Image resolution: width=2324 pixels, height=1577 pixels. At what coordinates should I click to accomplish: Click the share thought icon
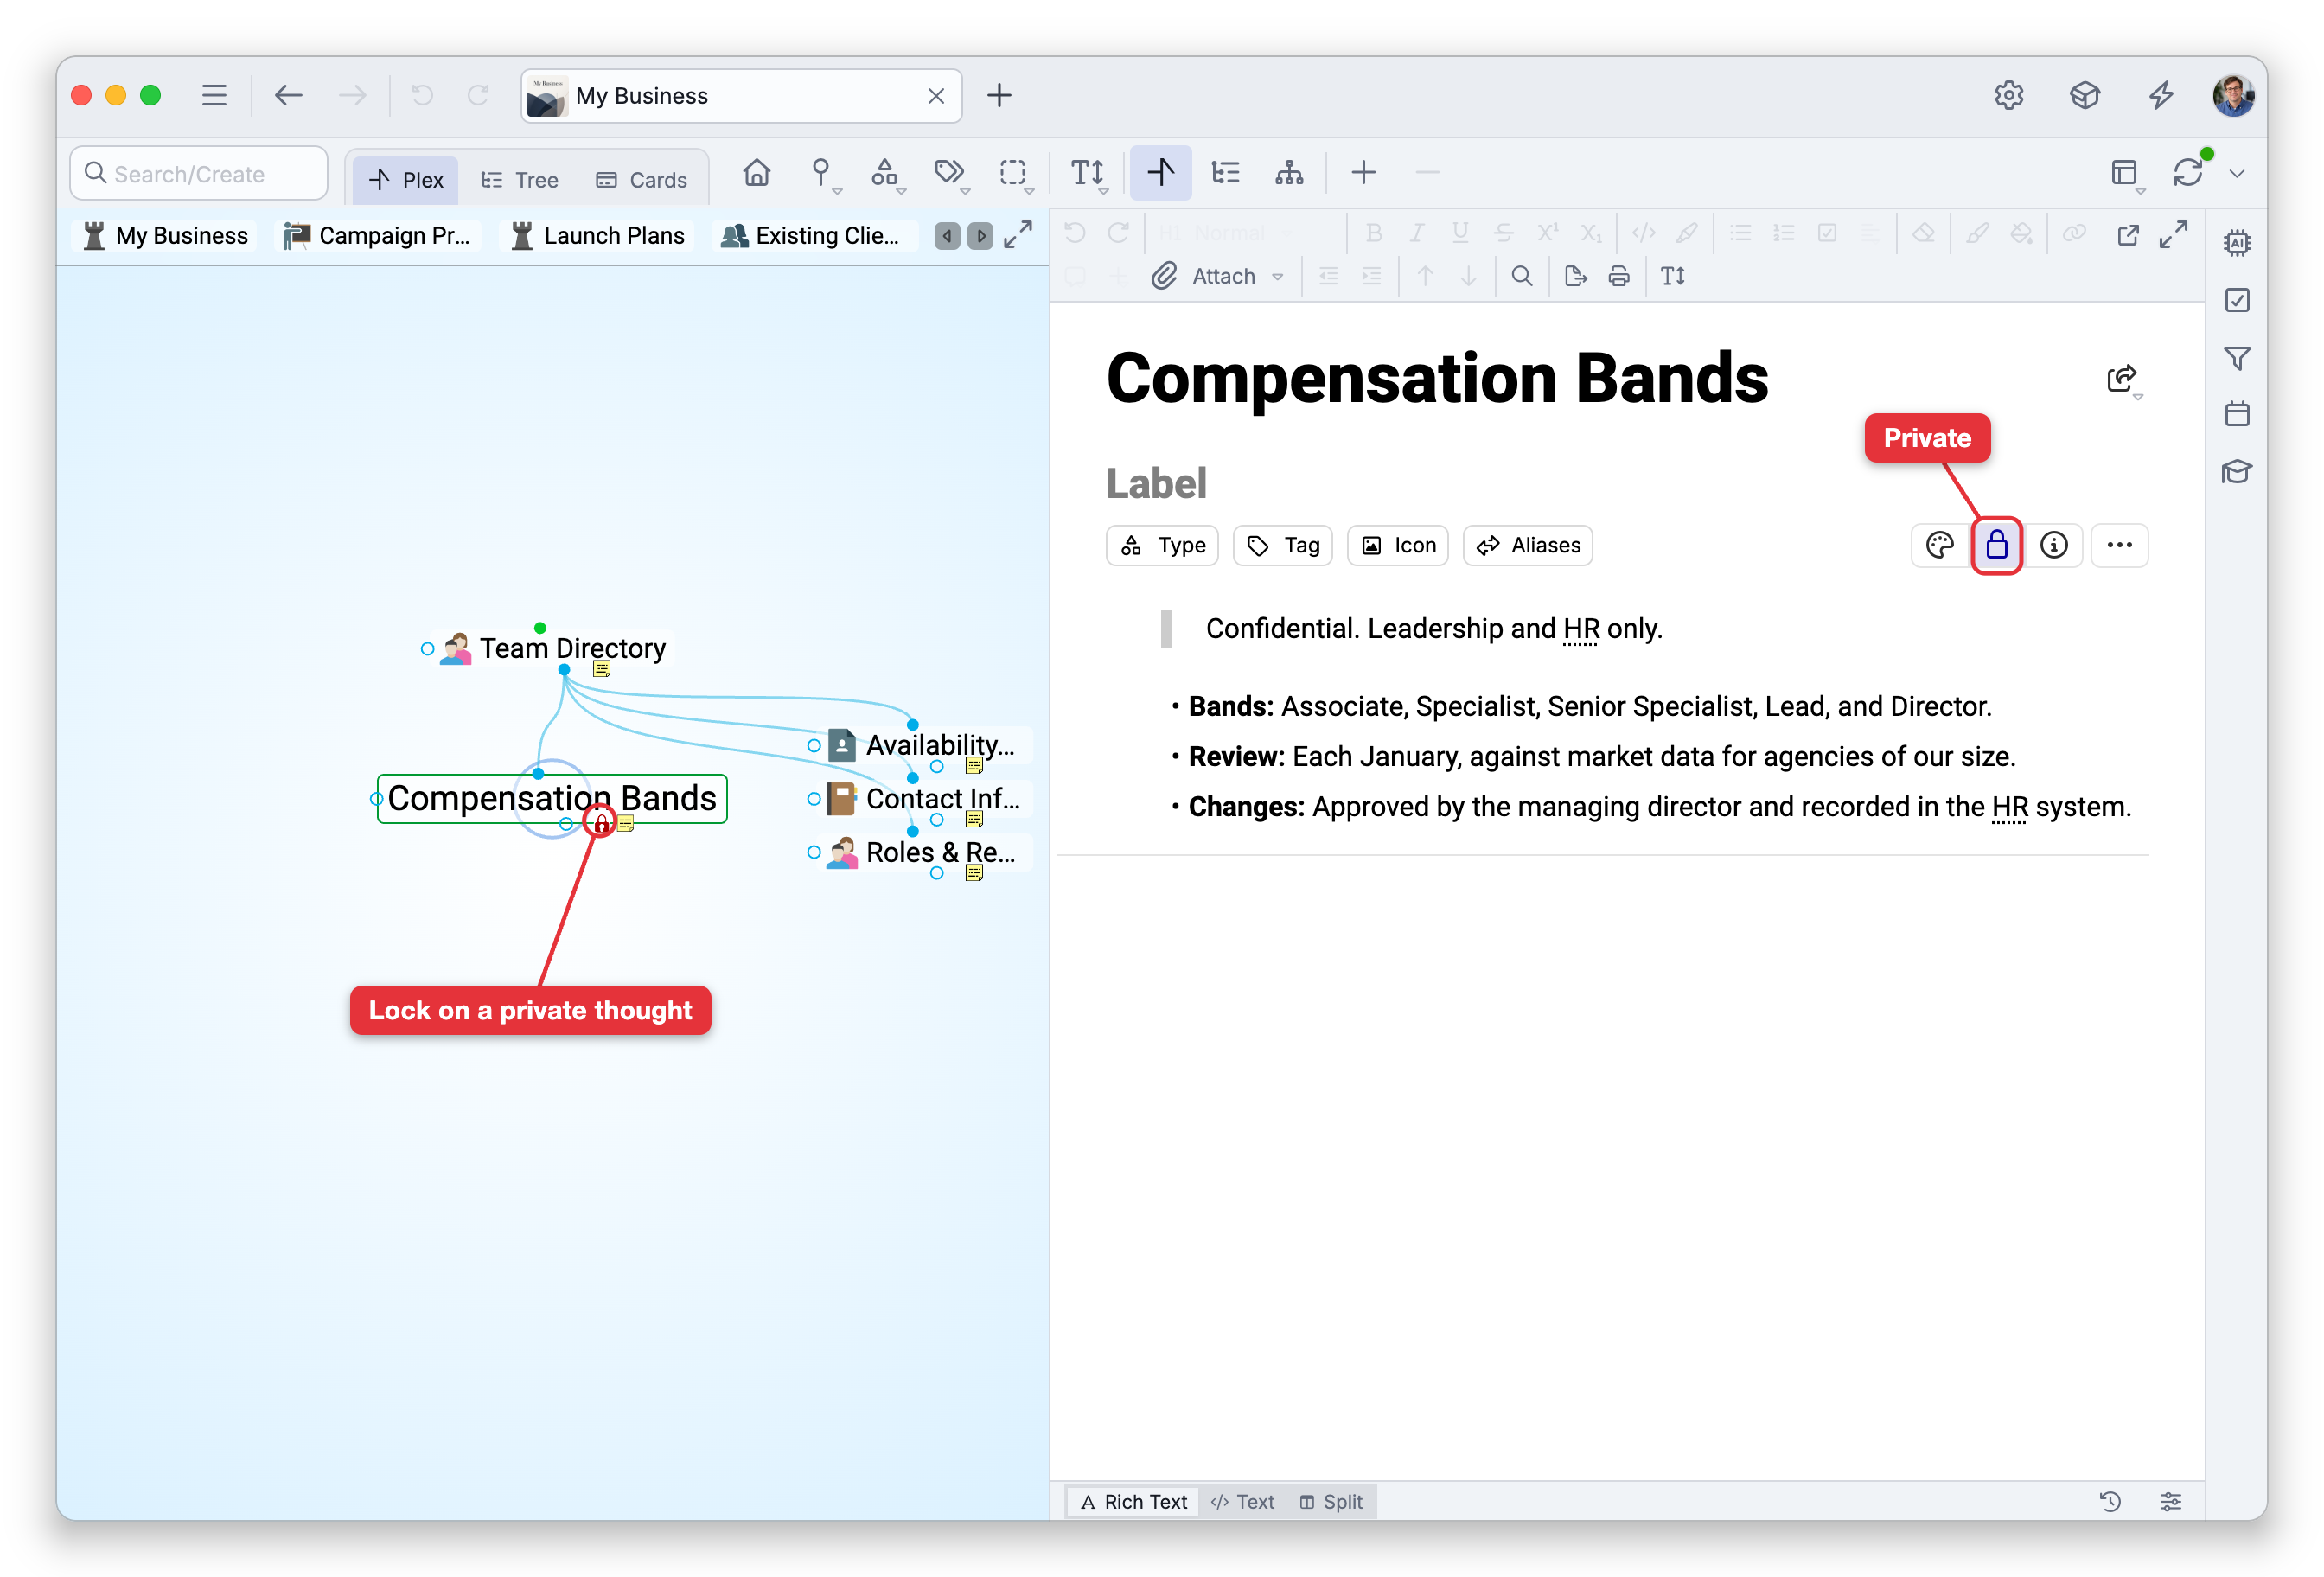(x=2121, y=379)
